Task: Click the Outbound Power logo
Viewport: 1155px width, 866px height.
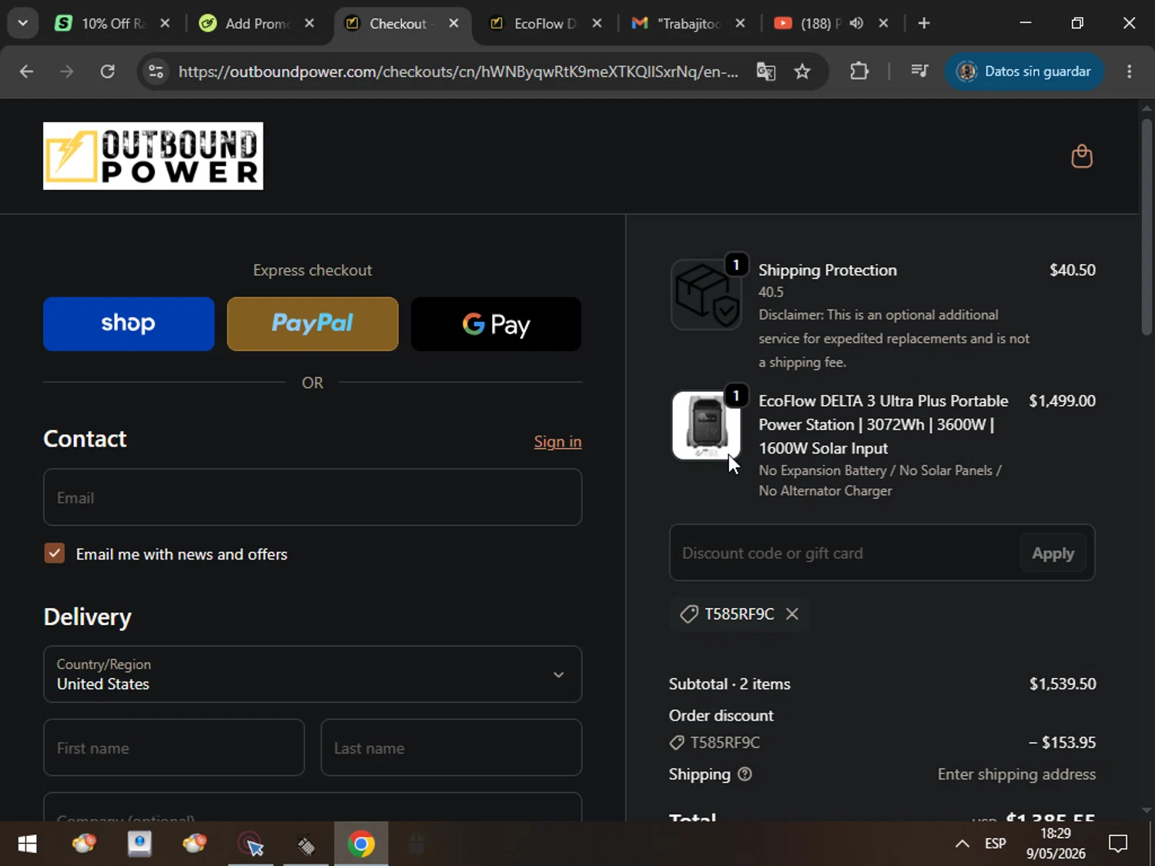Action: tap(153, 156)
